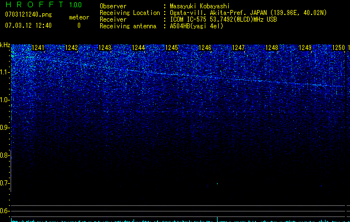Select the Ogata-vill. Akita-Pref. JAPAN location text
Screen dimensions: 350x222
pyautogui.click(x=248, y=13)
